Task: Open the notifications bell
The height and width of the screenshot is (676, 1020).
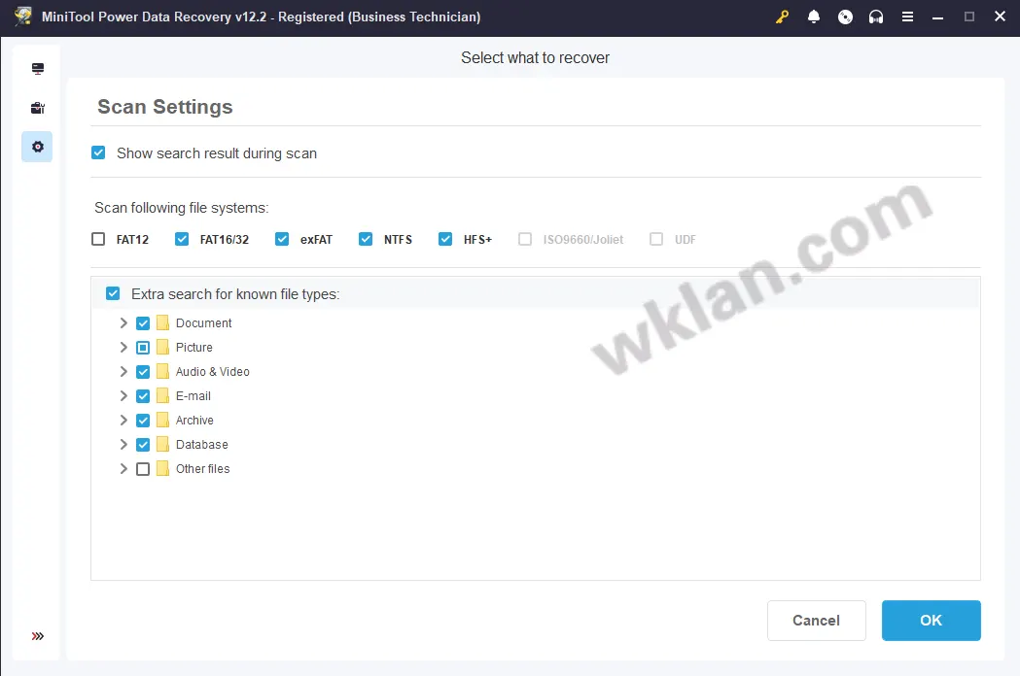Action: coord(813,17)
